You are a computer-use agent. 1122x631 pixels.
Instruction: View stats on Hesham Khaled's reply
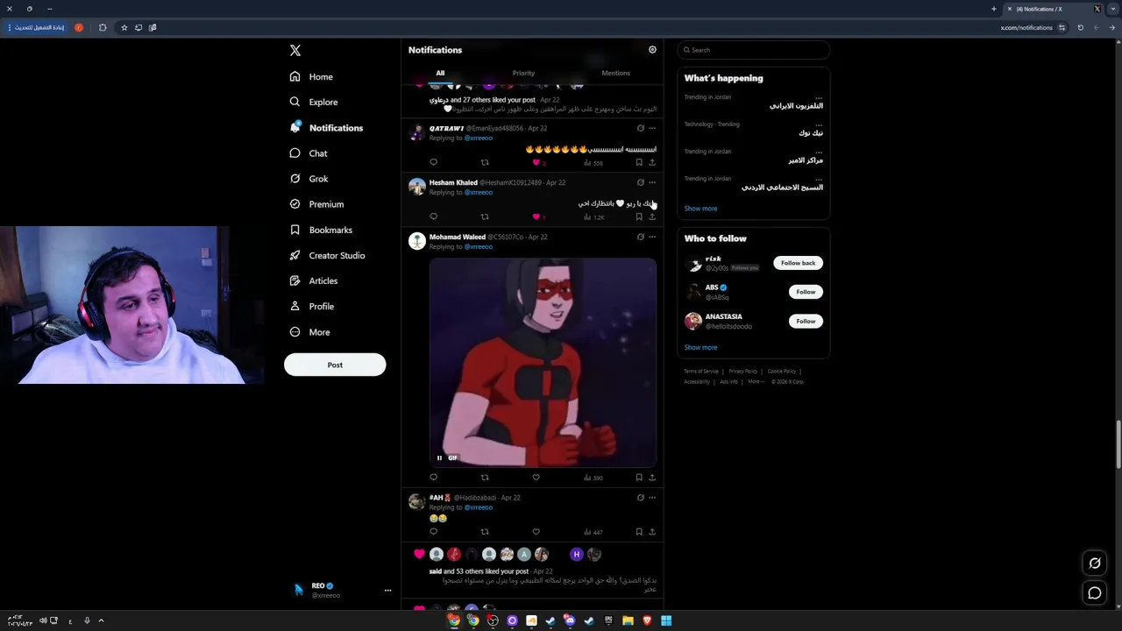tap(594, 216)
